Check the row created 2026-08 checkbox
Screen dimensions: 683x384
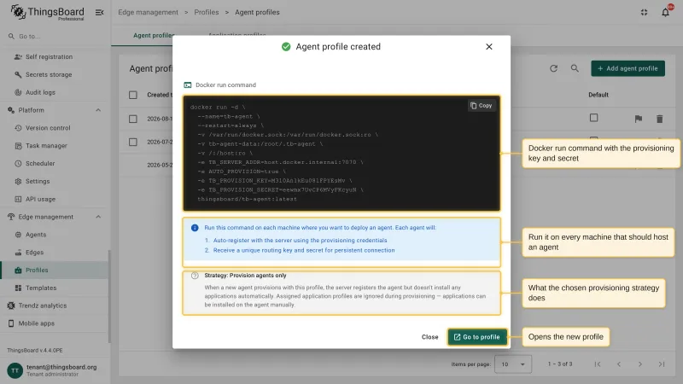click(133, 119)
